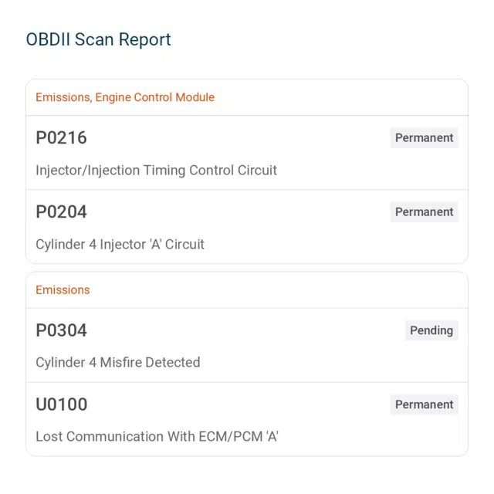Select Lost Communication With ECM/PCM 'A' text

click(x=157, y=437)
